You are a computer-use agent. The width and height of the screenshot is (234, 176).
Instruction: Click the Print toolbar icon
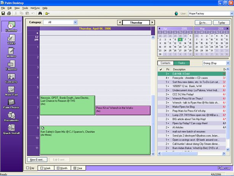[9, 13]
